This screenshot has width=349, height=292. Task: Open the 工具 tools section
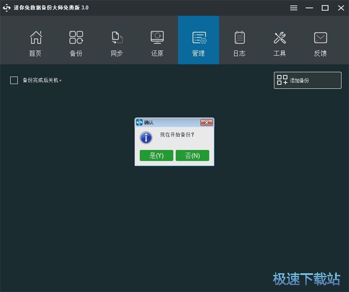[280, 44]
